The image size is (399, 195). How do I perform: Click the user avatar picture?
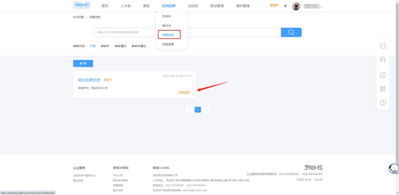pyautogui.click(x=296, y=6)
